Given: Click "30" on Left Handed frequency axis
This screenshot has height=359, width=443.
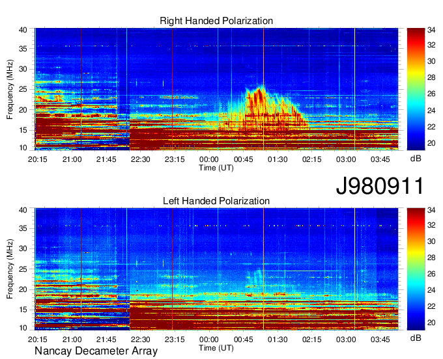Looking at the screenshot, I should click(x=23, y=248).
